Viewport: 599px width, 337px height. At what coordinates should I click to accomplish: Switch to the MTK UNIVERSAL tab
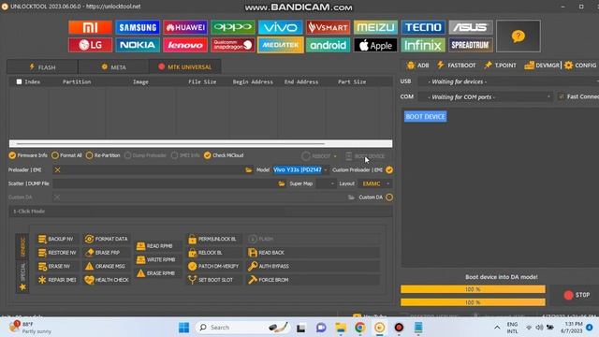coord(185,66)
